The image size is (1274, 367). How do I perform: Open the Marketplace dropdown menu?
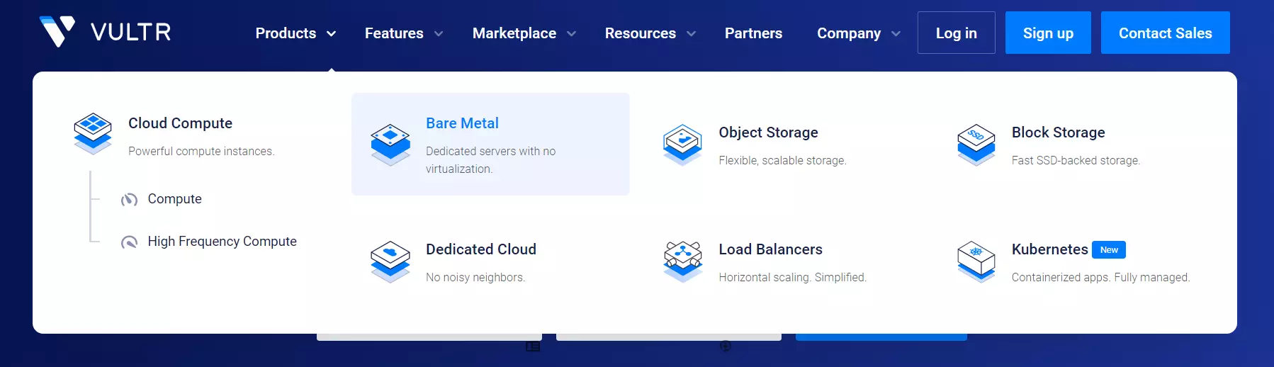(524, 33)
